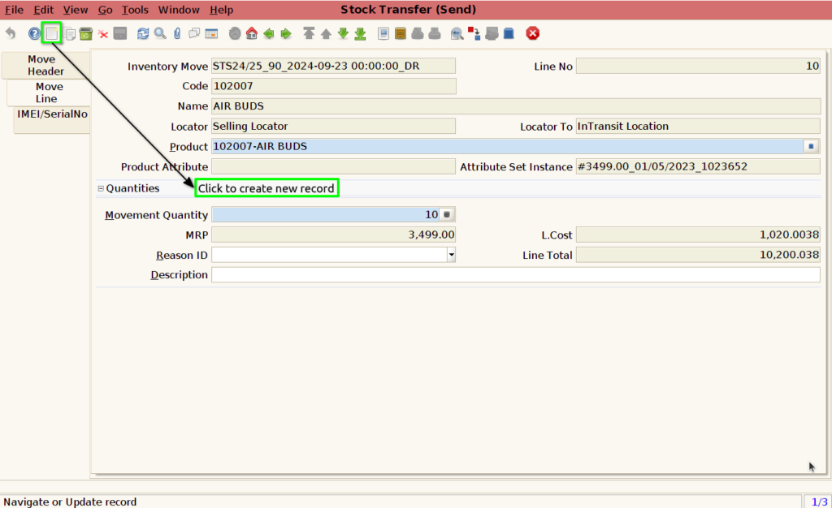The height and width of the screenshot is (508, 832).
Task: Open the Window menu
Action: coord(179,10)
